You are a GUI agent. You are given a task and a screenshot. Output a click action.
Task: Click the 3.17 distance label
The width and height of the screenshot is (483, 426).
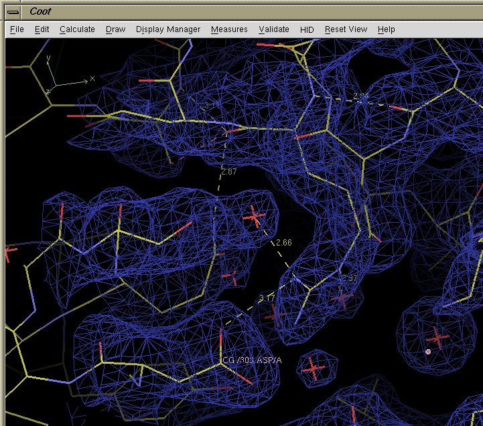click(267, 298)
